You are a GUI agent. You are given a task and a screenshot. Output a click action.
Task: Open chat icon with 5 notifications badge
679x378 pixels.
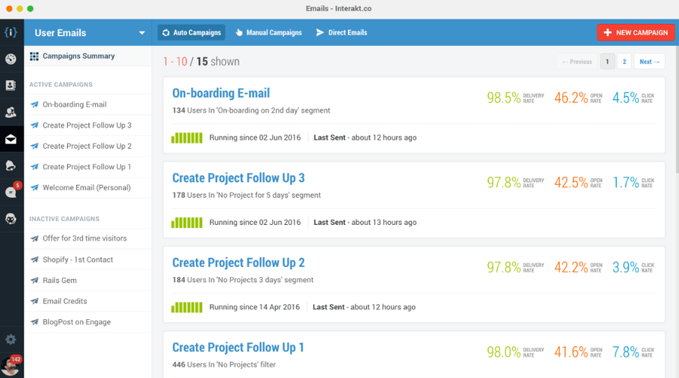(x=11, y=192)
